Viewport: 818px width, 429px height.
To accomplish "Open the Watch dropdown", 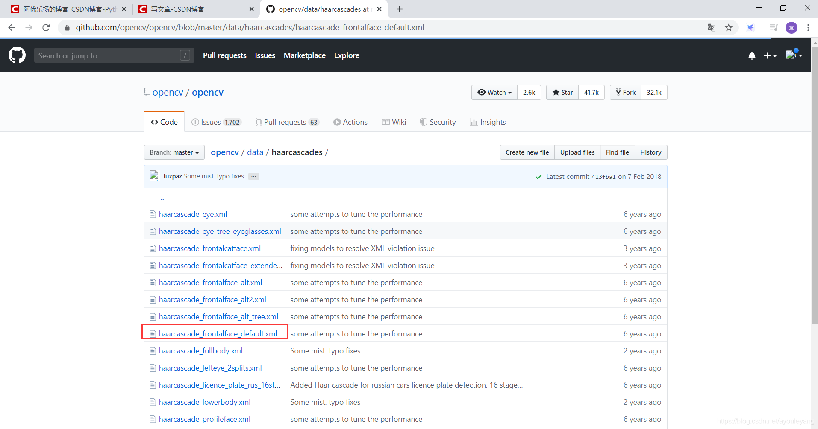I will (x=494, y=93).
